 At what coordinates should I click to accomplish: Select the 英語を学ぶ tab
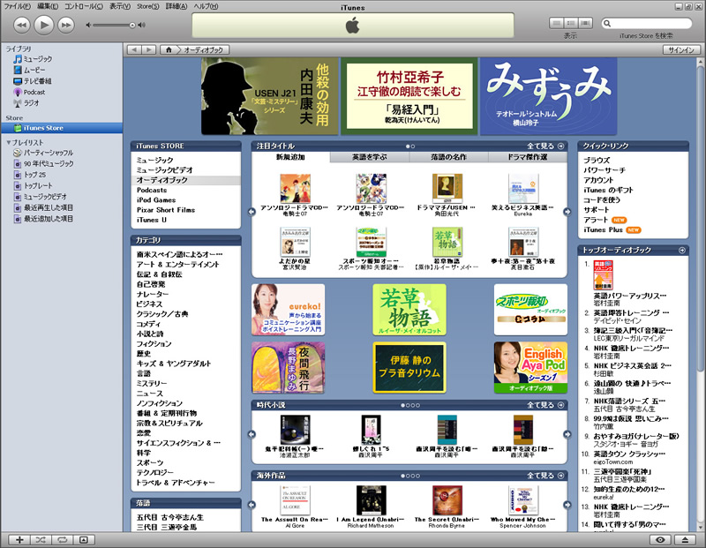click(x=370, y=157)
